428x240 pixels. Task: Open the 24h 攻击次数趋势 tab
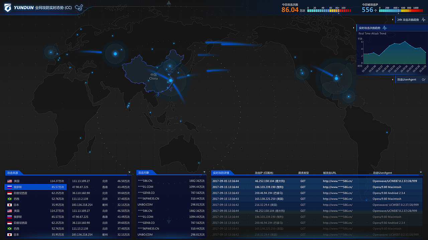click(411, 20)
